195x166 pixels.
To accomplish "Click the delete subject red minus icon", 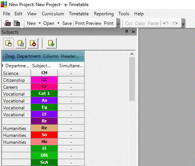I will pyautogui.click(x=33, y=43).
